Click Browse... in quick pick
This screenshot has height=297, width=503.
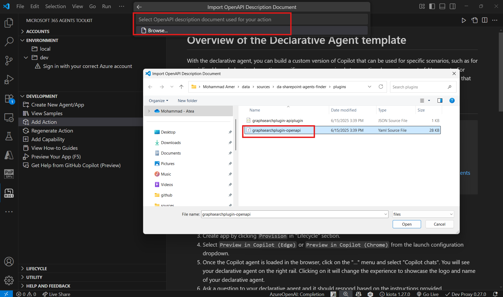(251, 30)
